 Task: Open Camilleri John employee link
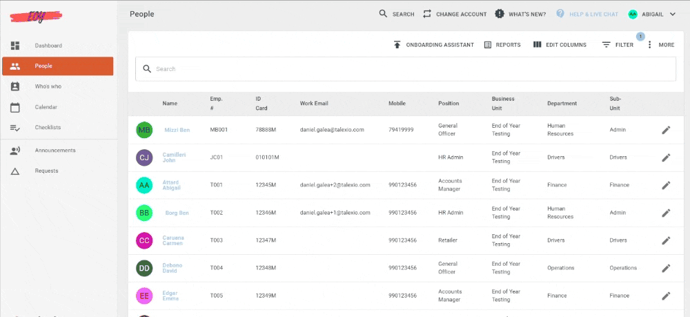(x=174, y=157)
